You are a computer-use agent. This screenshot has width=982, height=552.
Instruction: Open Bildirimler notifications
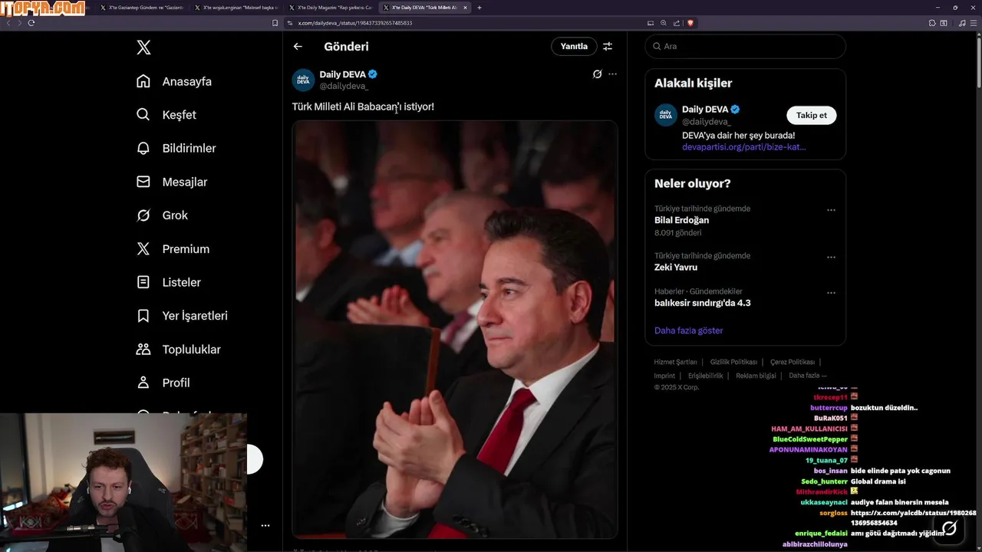[x=176, y=148]
